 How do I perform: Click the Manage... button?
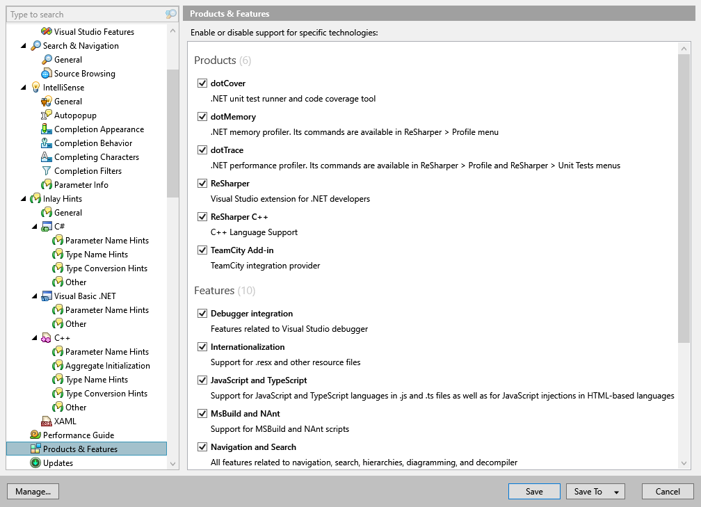pos(33,491)
